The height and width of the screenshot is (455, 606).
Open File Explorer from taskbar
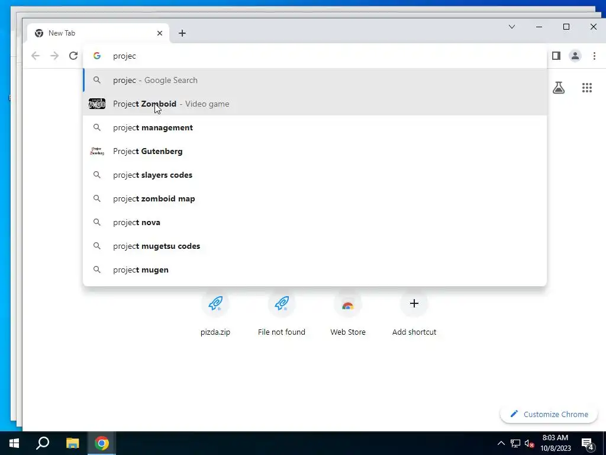[x=72, y=443]
